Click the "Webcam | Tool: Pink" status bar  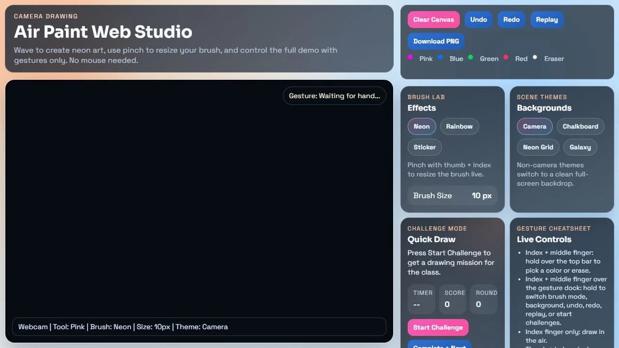click(199, 327)
